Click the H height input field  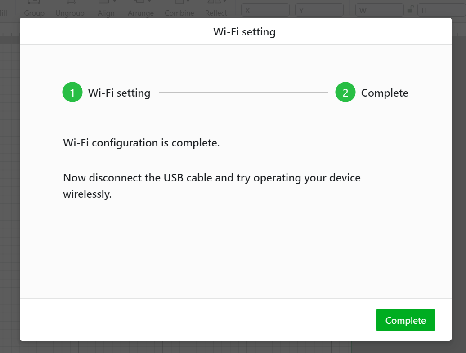(442, 10)
